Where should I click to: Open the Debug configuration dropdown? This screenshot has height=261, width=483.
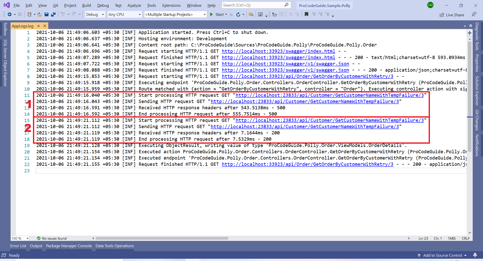(x=95, y=14)
